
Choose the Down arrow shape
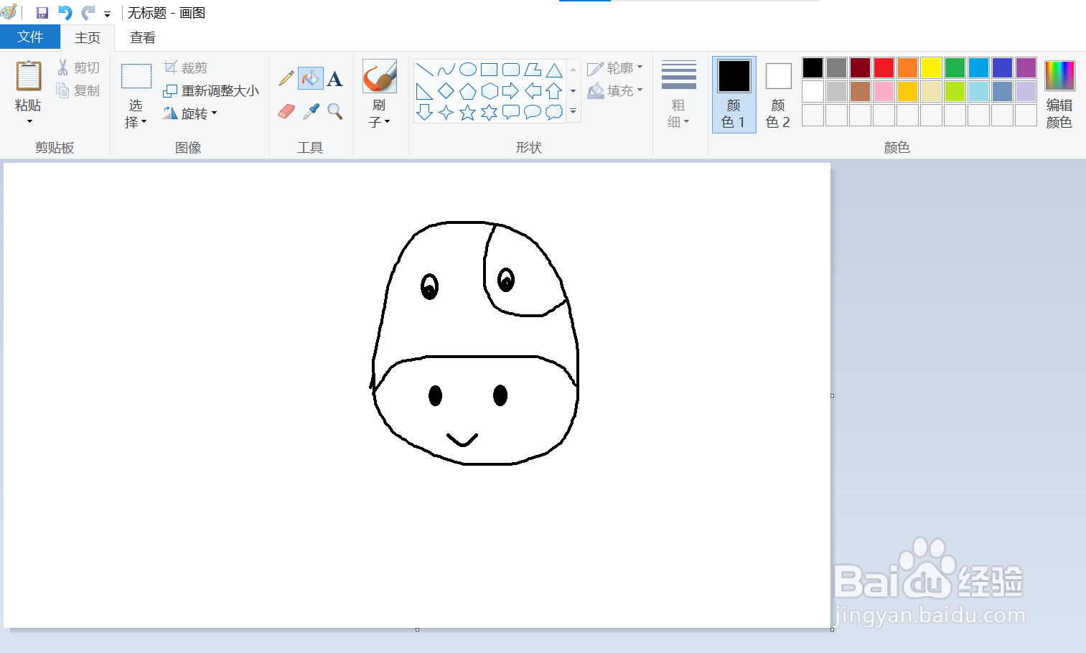425,112
